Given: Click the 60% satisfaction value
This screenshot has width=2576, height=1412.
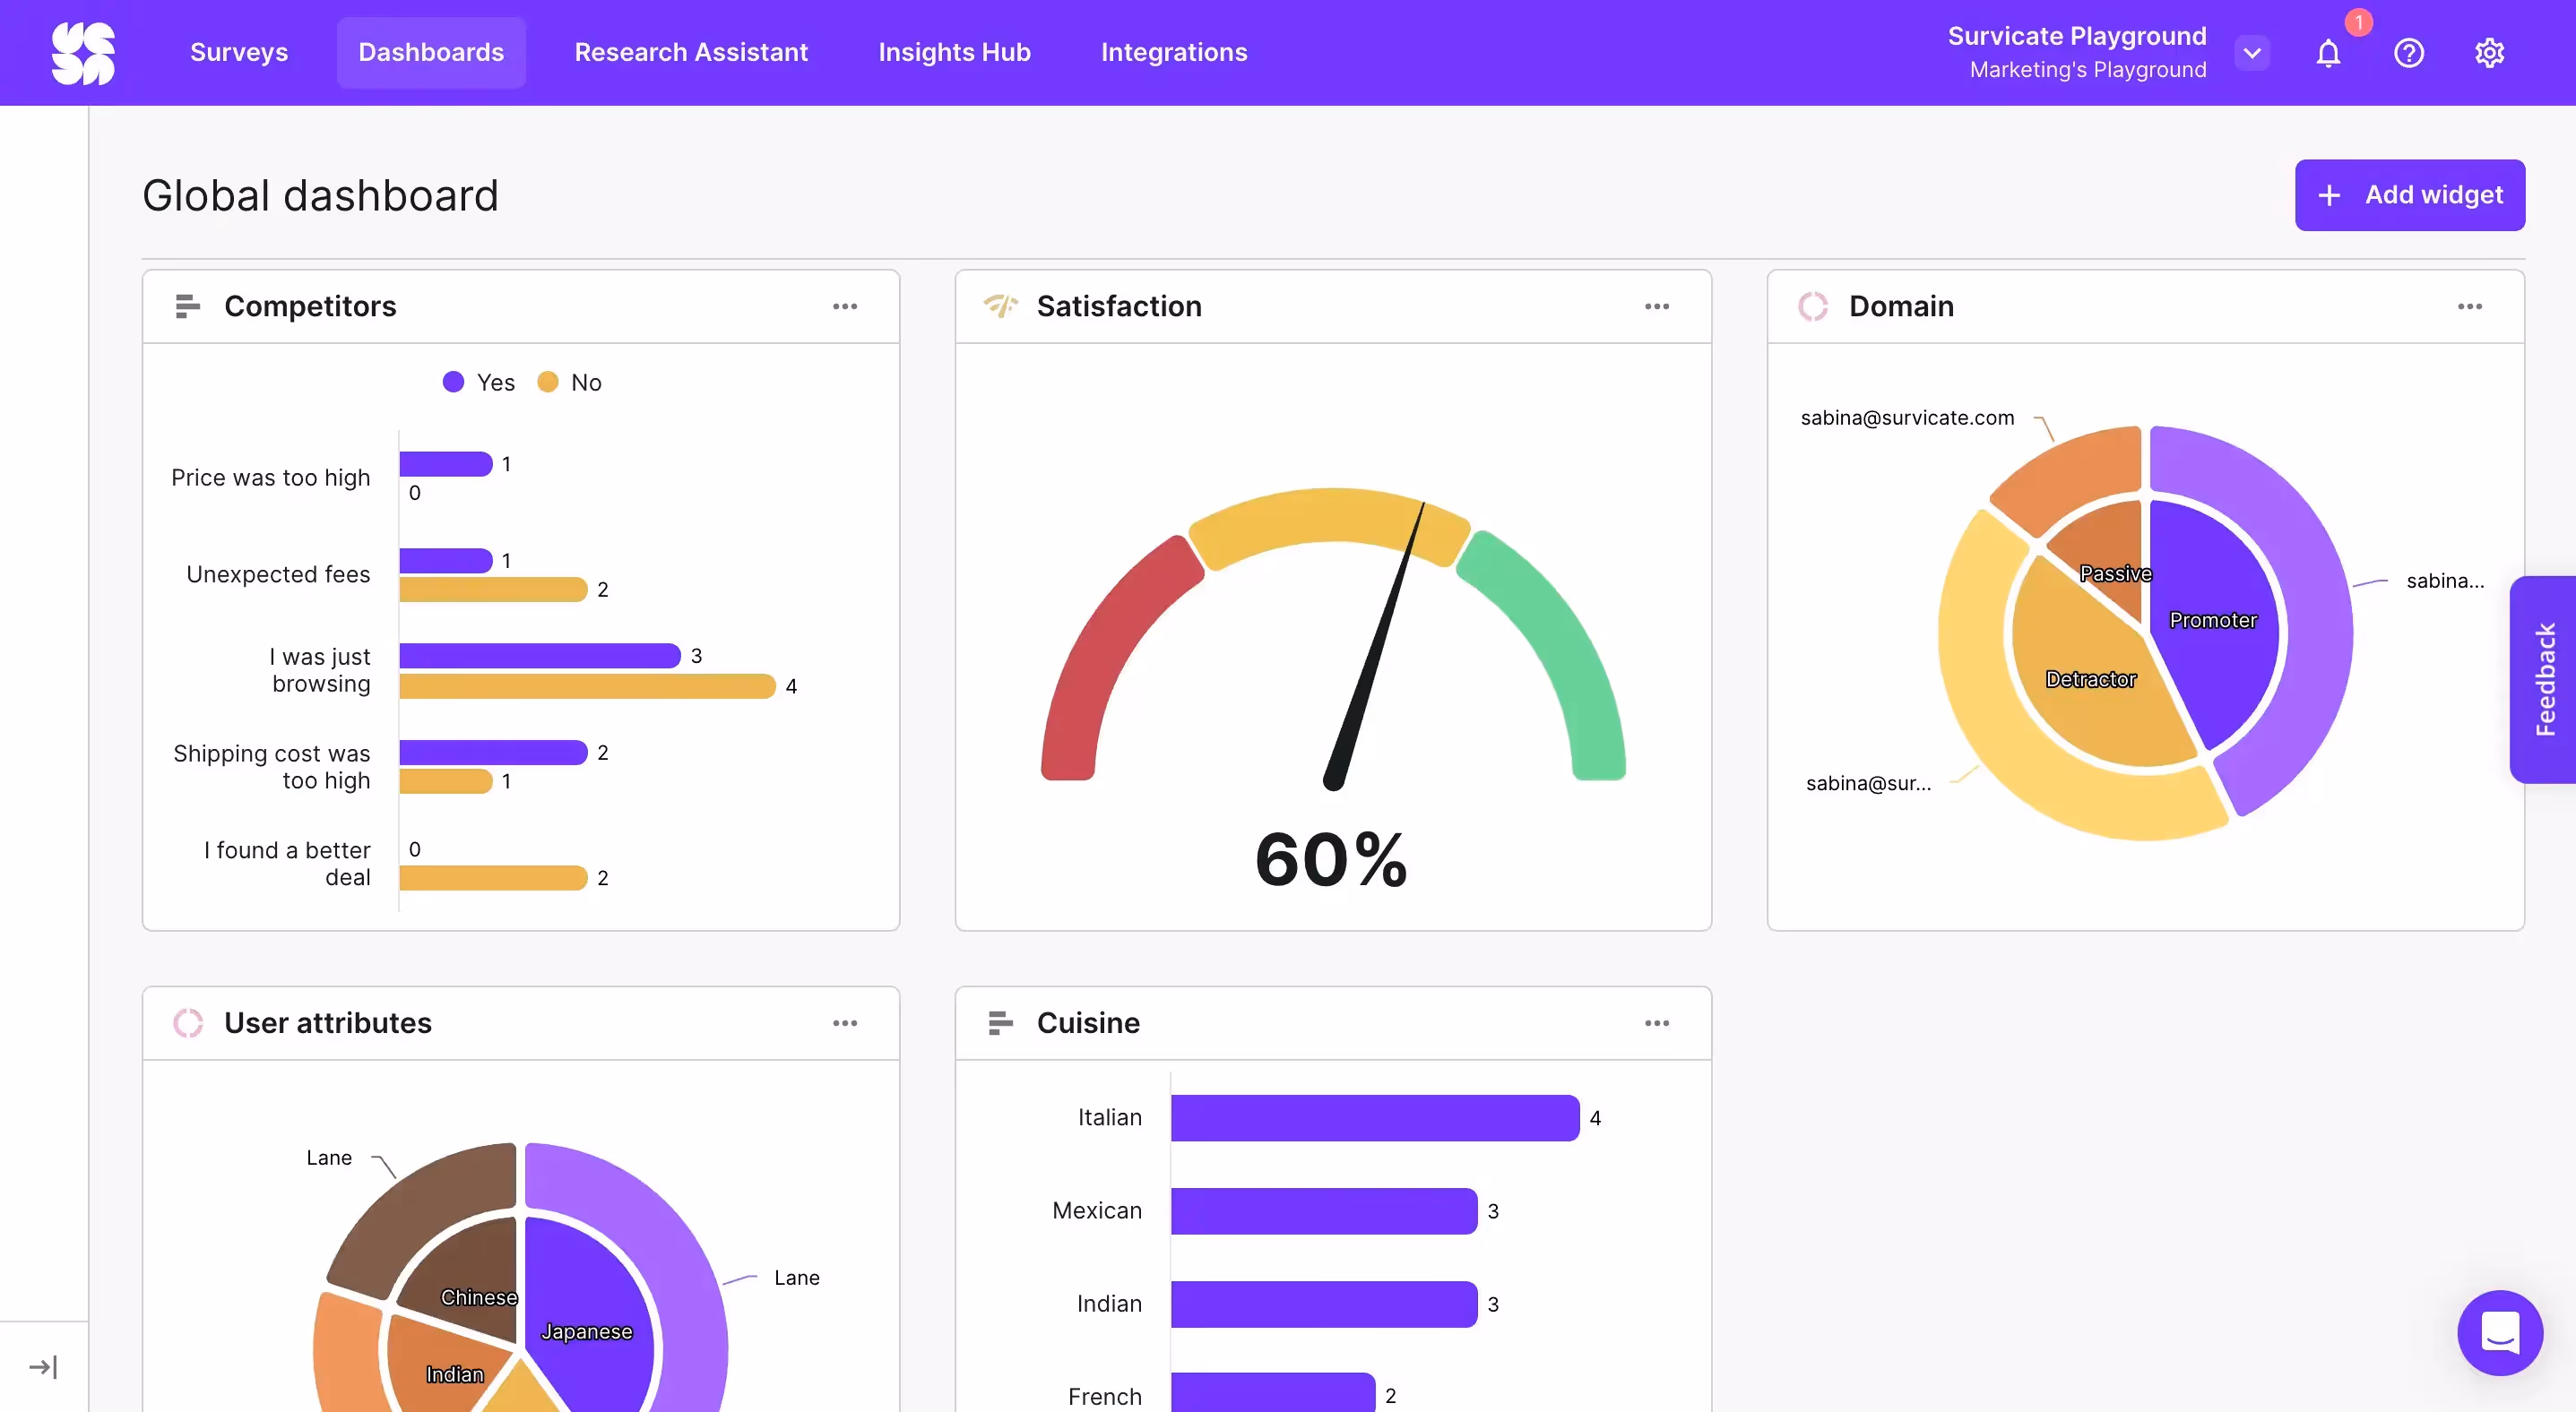Looking at the screenshot, I should (1331, 859).
